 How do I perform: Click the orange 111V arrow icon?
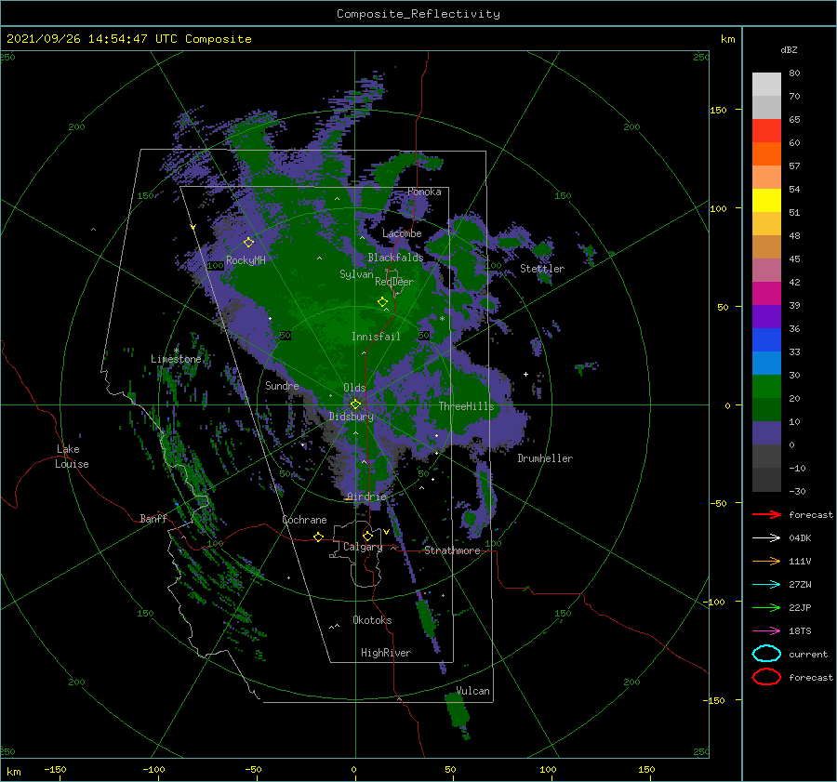coord(766,561)
